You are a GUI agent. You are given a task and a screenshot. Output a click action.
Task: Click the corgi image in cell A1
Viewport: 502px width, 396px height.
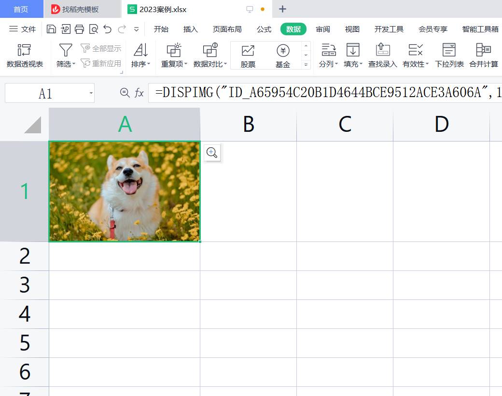[125, 191]
